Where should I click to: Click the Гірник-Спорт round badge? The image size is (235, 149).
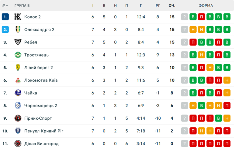coord(18,118)
